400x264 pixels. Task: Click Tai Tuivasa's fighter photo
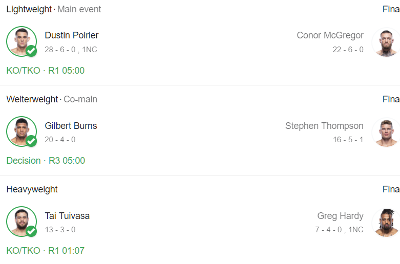click(x=20, y=221)
